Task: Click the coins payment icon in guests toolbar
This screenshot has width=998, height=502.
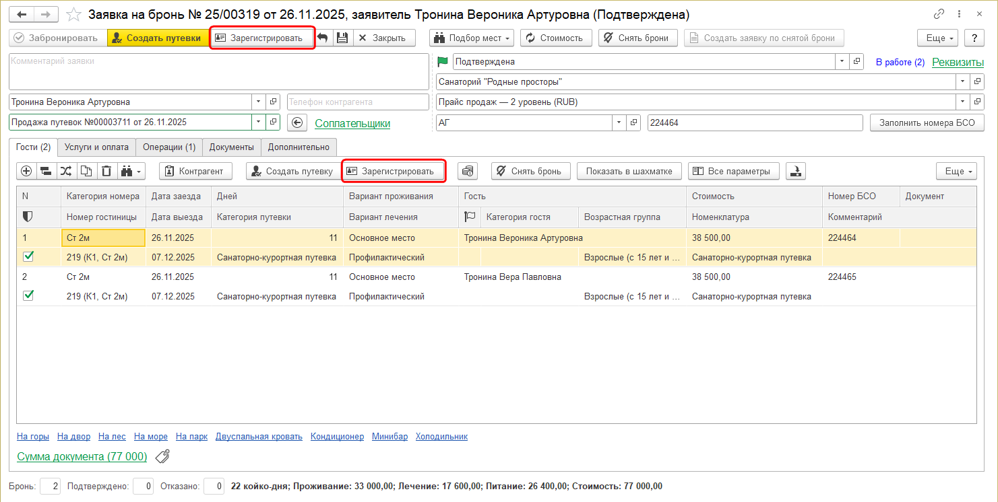Action: [x=468, y=171]
